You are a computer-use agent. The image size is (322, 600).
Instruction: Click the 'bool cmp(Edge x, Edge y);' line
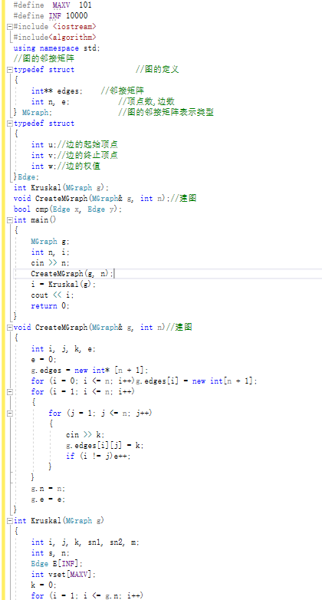[67, 209]
